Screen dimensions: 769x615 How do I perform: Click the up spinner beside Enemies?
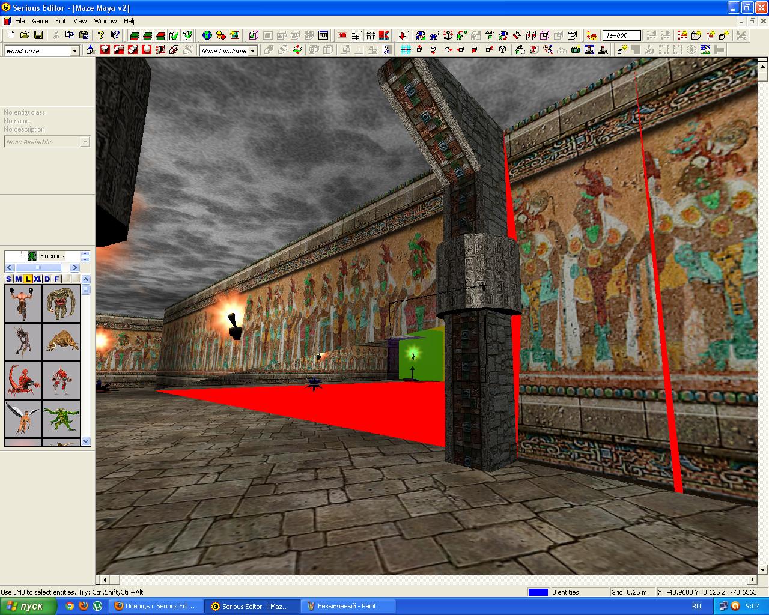click(x=85, y=253)
